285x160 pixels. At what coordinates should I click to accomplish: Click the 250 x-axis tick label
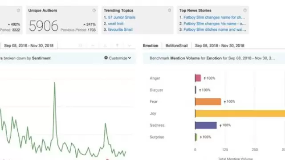click(x=255, y=150)
